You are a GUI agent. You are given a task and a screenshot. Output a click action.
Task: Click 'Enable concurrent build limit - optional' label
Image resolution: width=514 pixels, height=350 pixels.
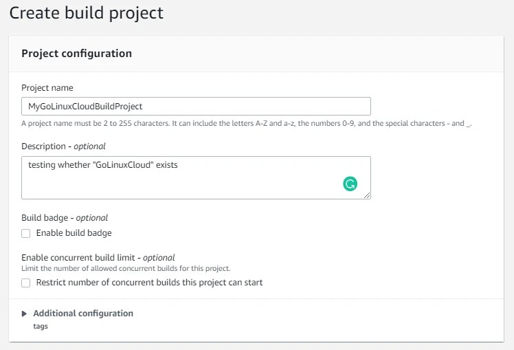[98, 258]
